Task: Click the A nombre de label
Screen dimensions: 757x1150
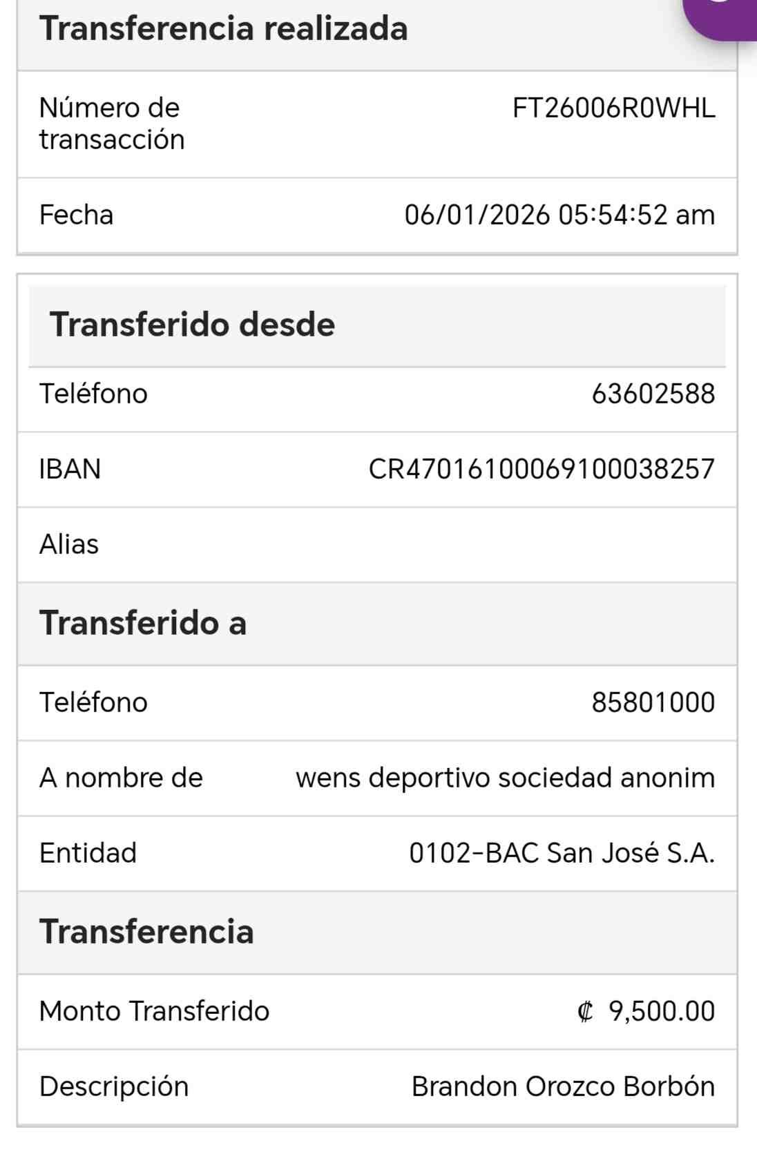Action: click(x=121, y=778)
